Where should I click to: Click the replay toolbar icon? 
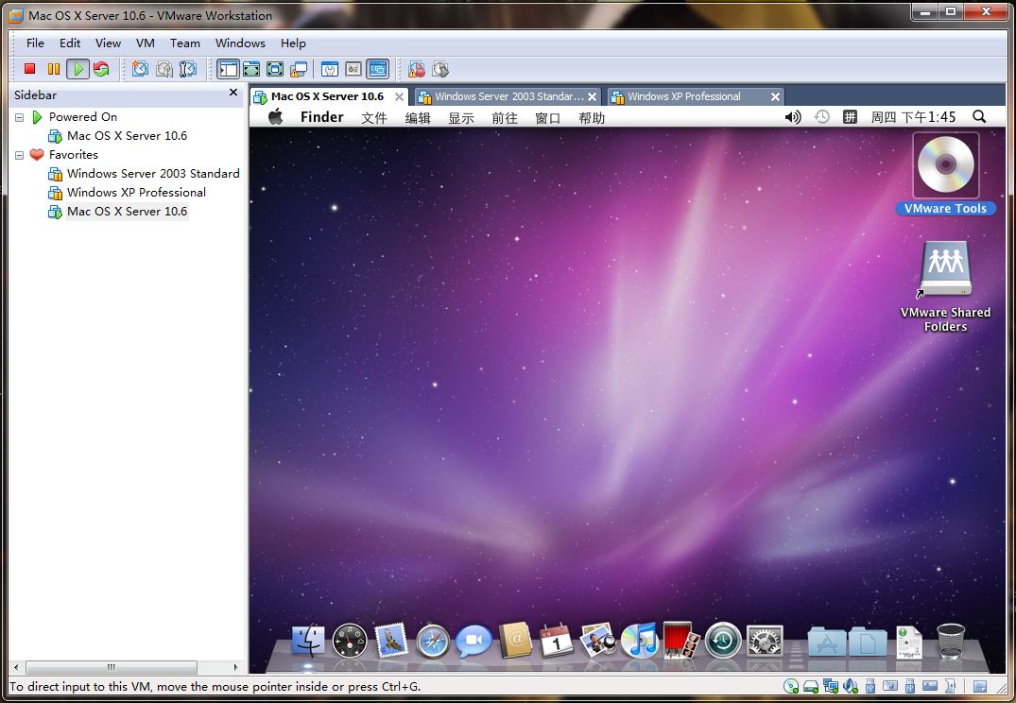(440, 69)
